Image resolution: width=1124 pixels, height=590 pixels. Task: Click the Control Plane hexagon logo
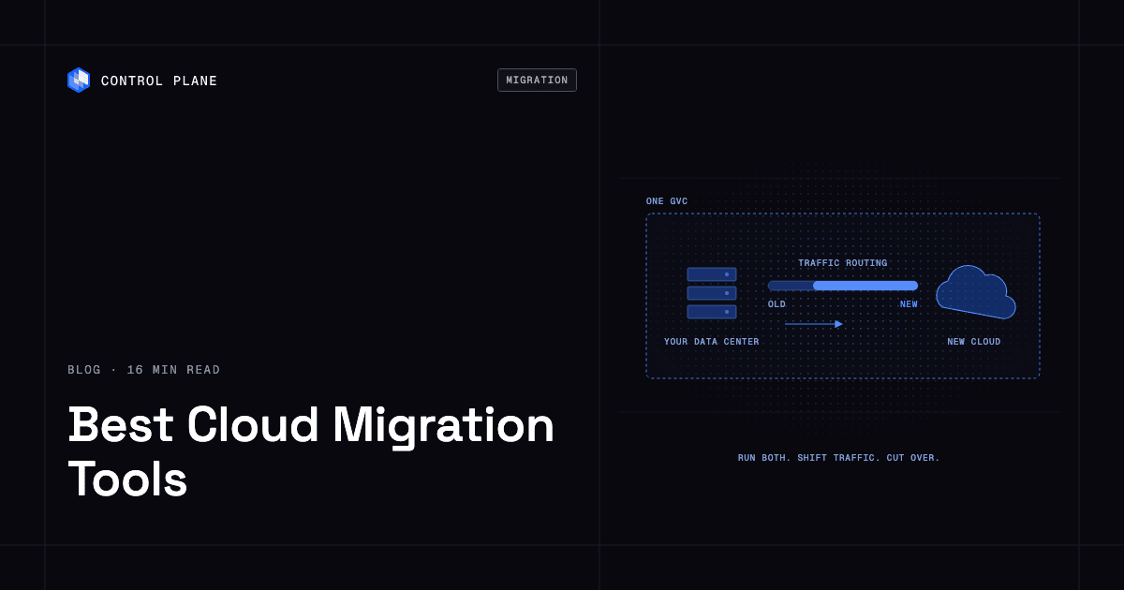(79, 81)
